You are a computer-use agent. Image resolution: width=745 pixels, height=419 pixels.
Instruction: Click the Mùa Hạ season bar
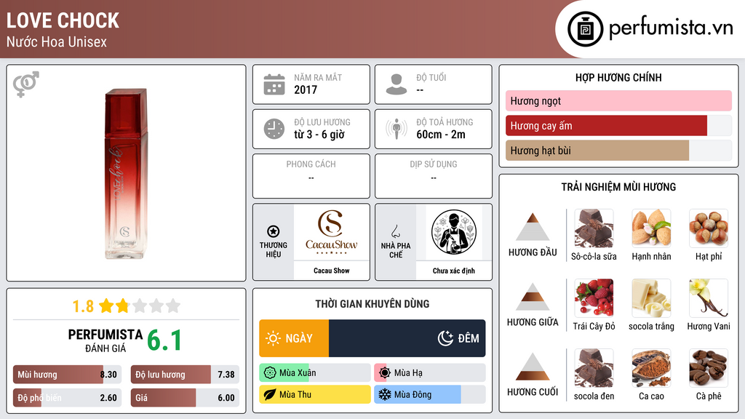429,373
